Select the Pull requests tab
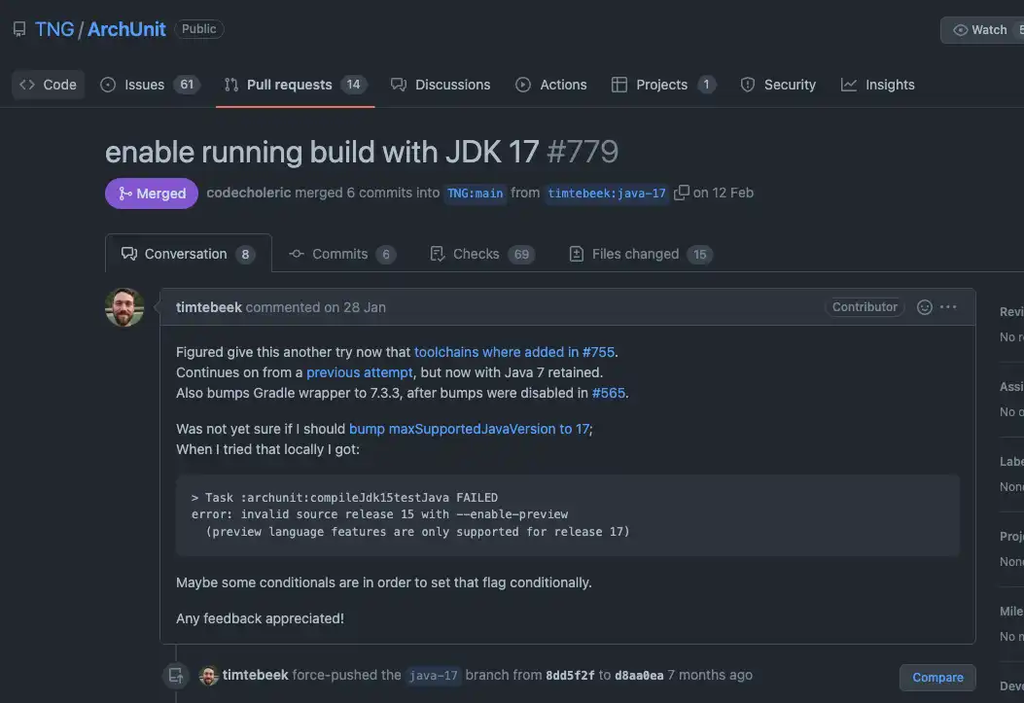1024x703 pixels. 296,85
